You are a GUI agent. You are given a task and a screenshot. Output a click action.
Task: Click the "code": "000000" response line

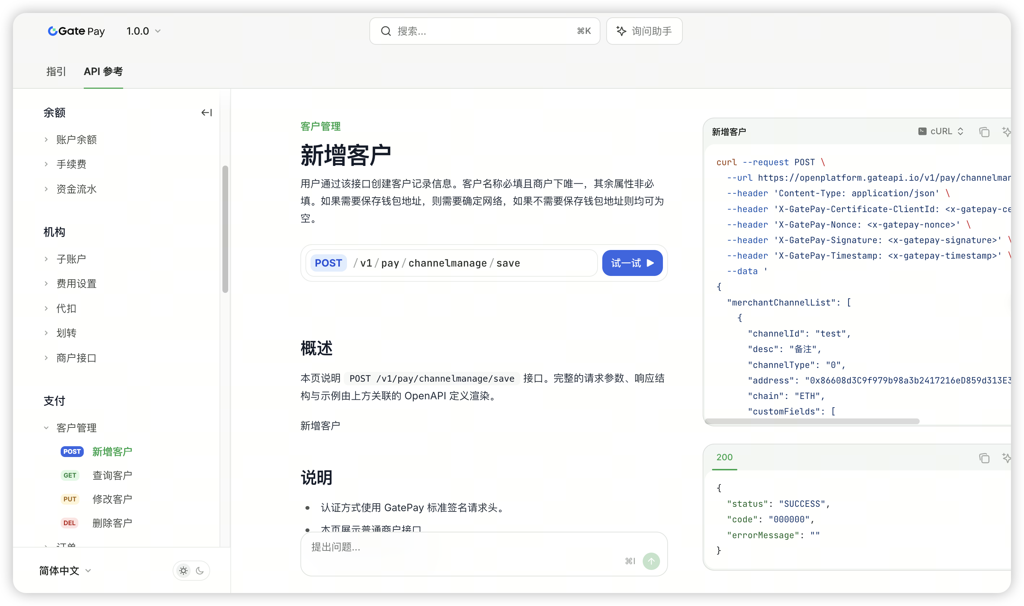pos(771,519)
